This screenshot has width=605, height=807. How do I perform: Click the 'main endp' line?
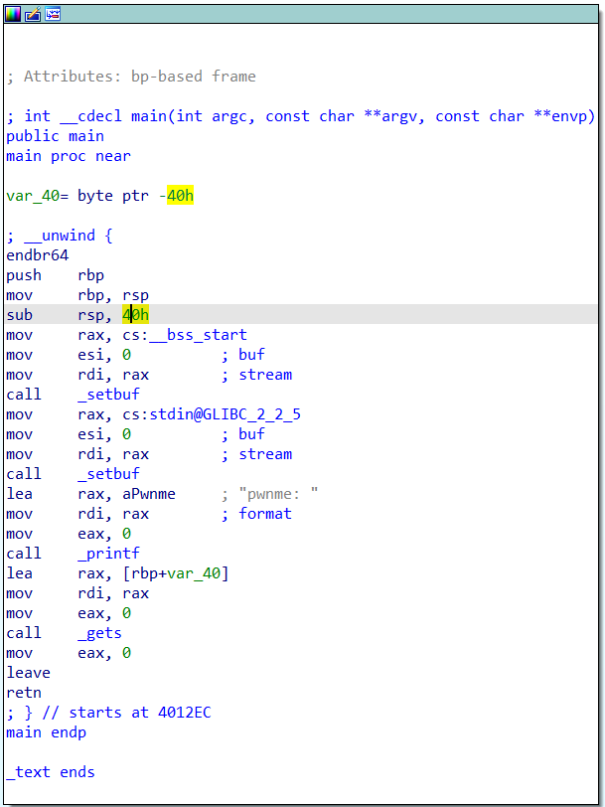47,732
